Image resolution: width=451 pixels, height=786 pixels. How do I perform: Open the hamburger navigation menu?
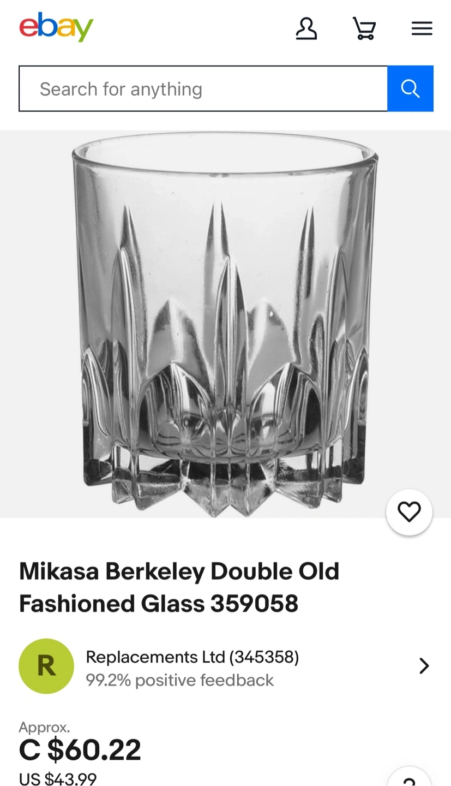click(x=422, y=28)
